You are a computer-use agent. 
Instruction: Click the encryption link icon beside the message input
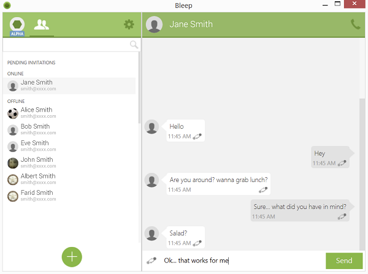(151, 261)
